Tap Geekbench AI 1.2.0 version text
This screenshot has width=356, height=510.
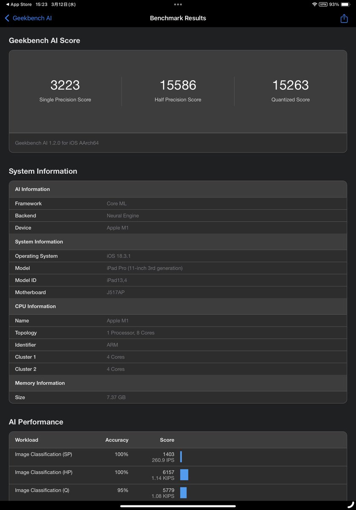click(x=57, y=143)
